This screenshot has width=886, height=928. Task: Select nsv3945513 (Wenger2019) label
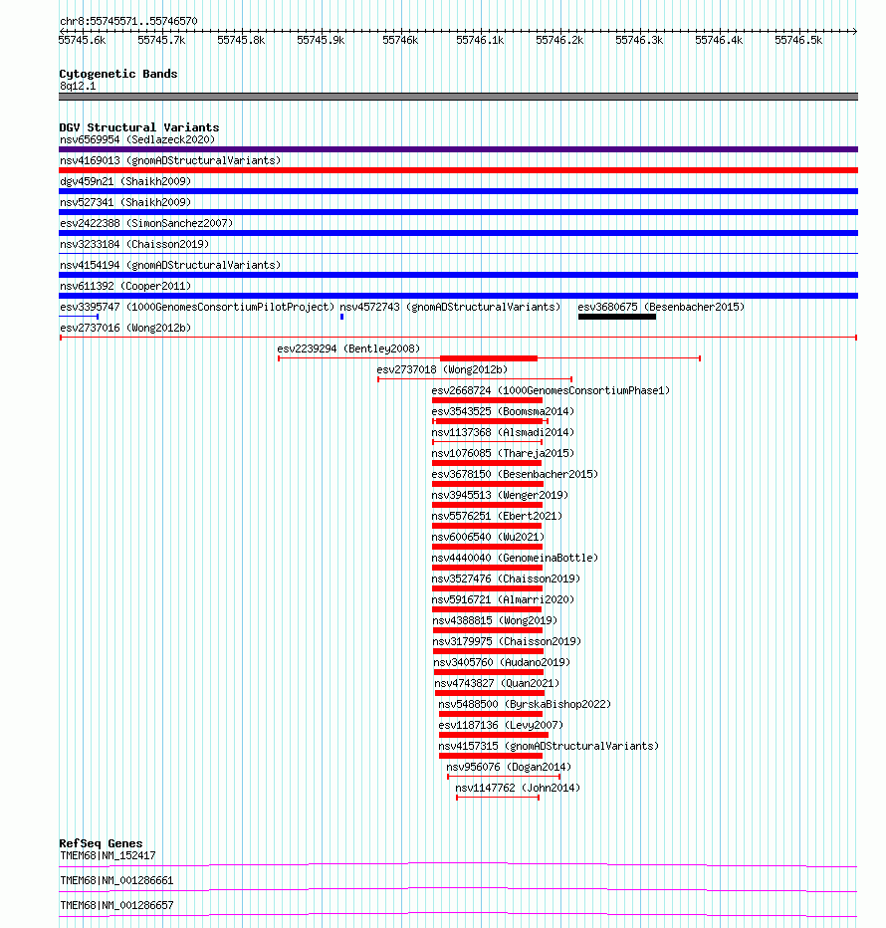pyautogui.click(x=500, y=496)
